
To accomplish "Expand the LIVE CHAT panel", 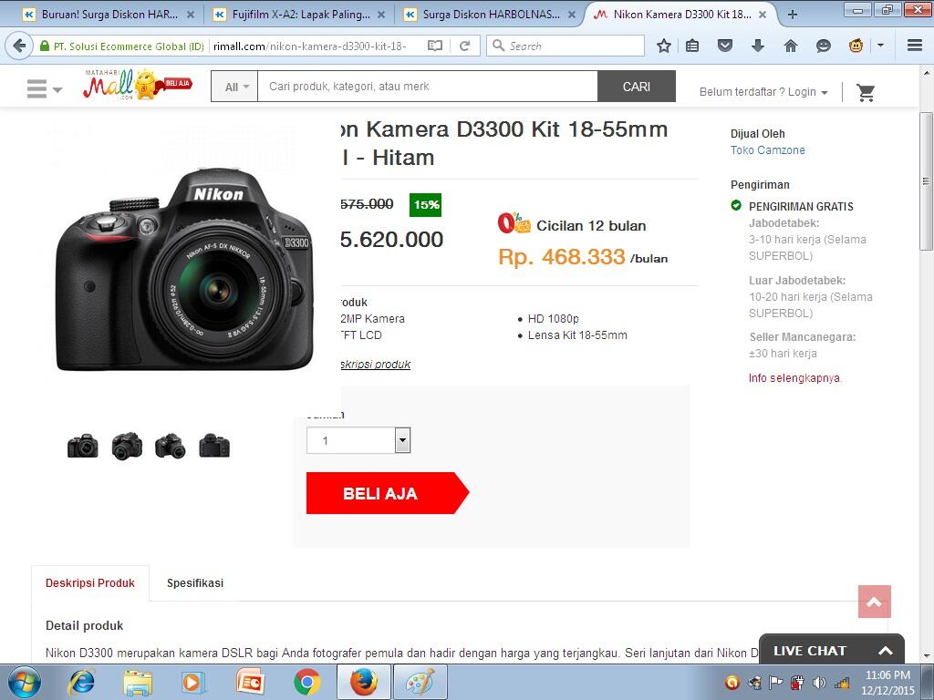I will (832, 650).
